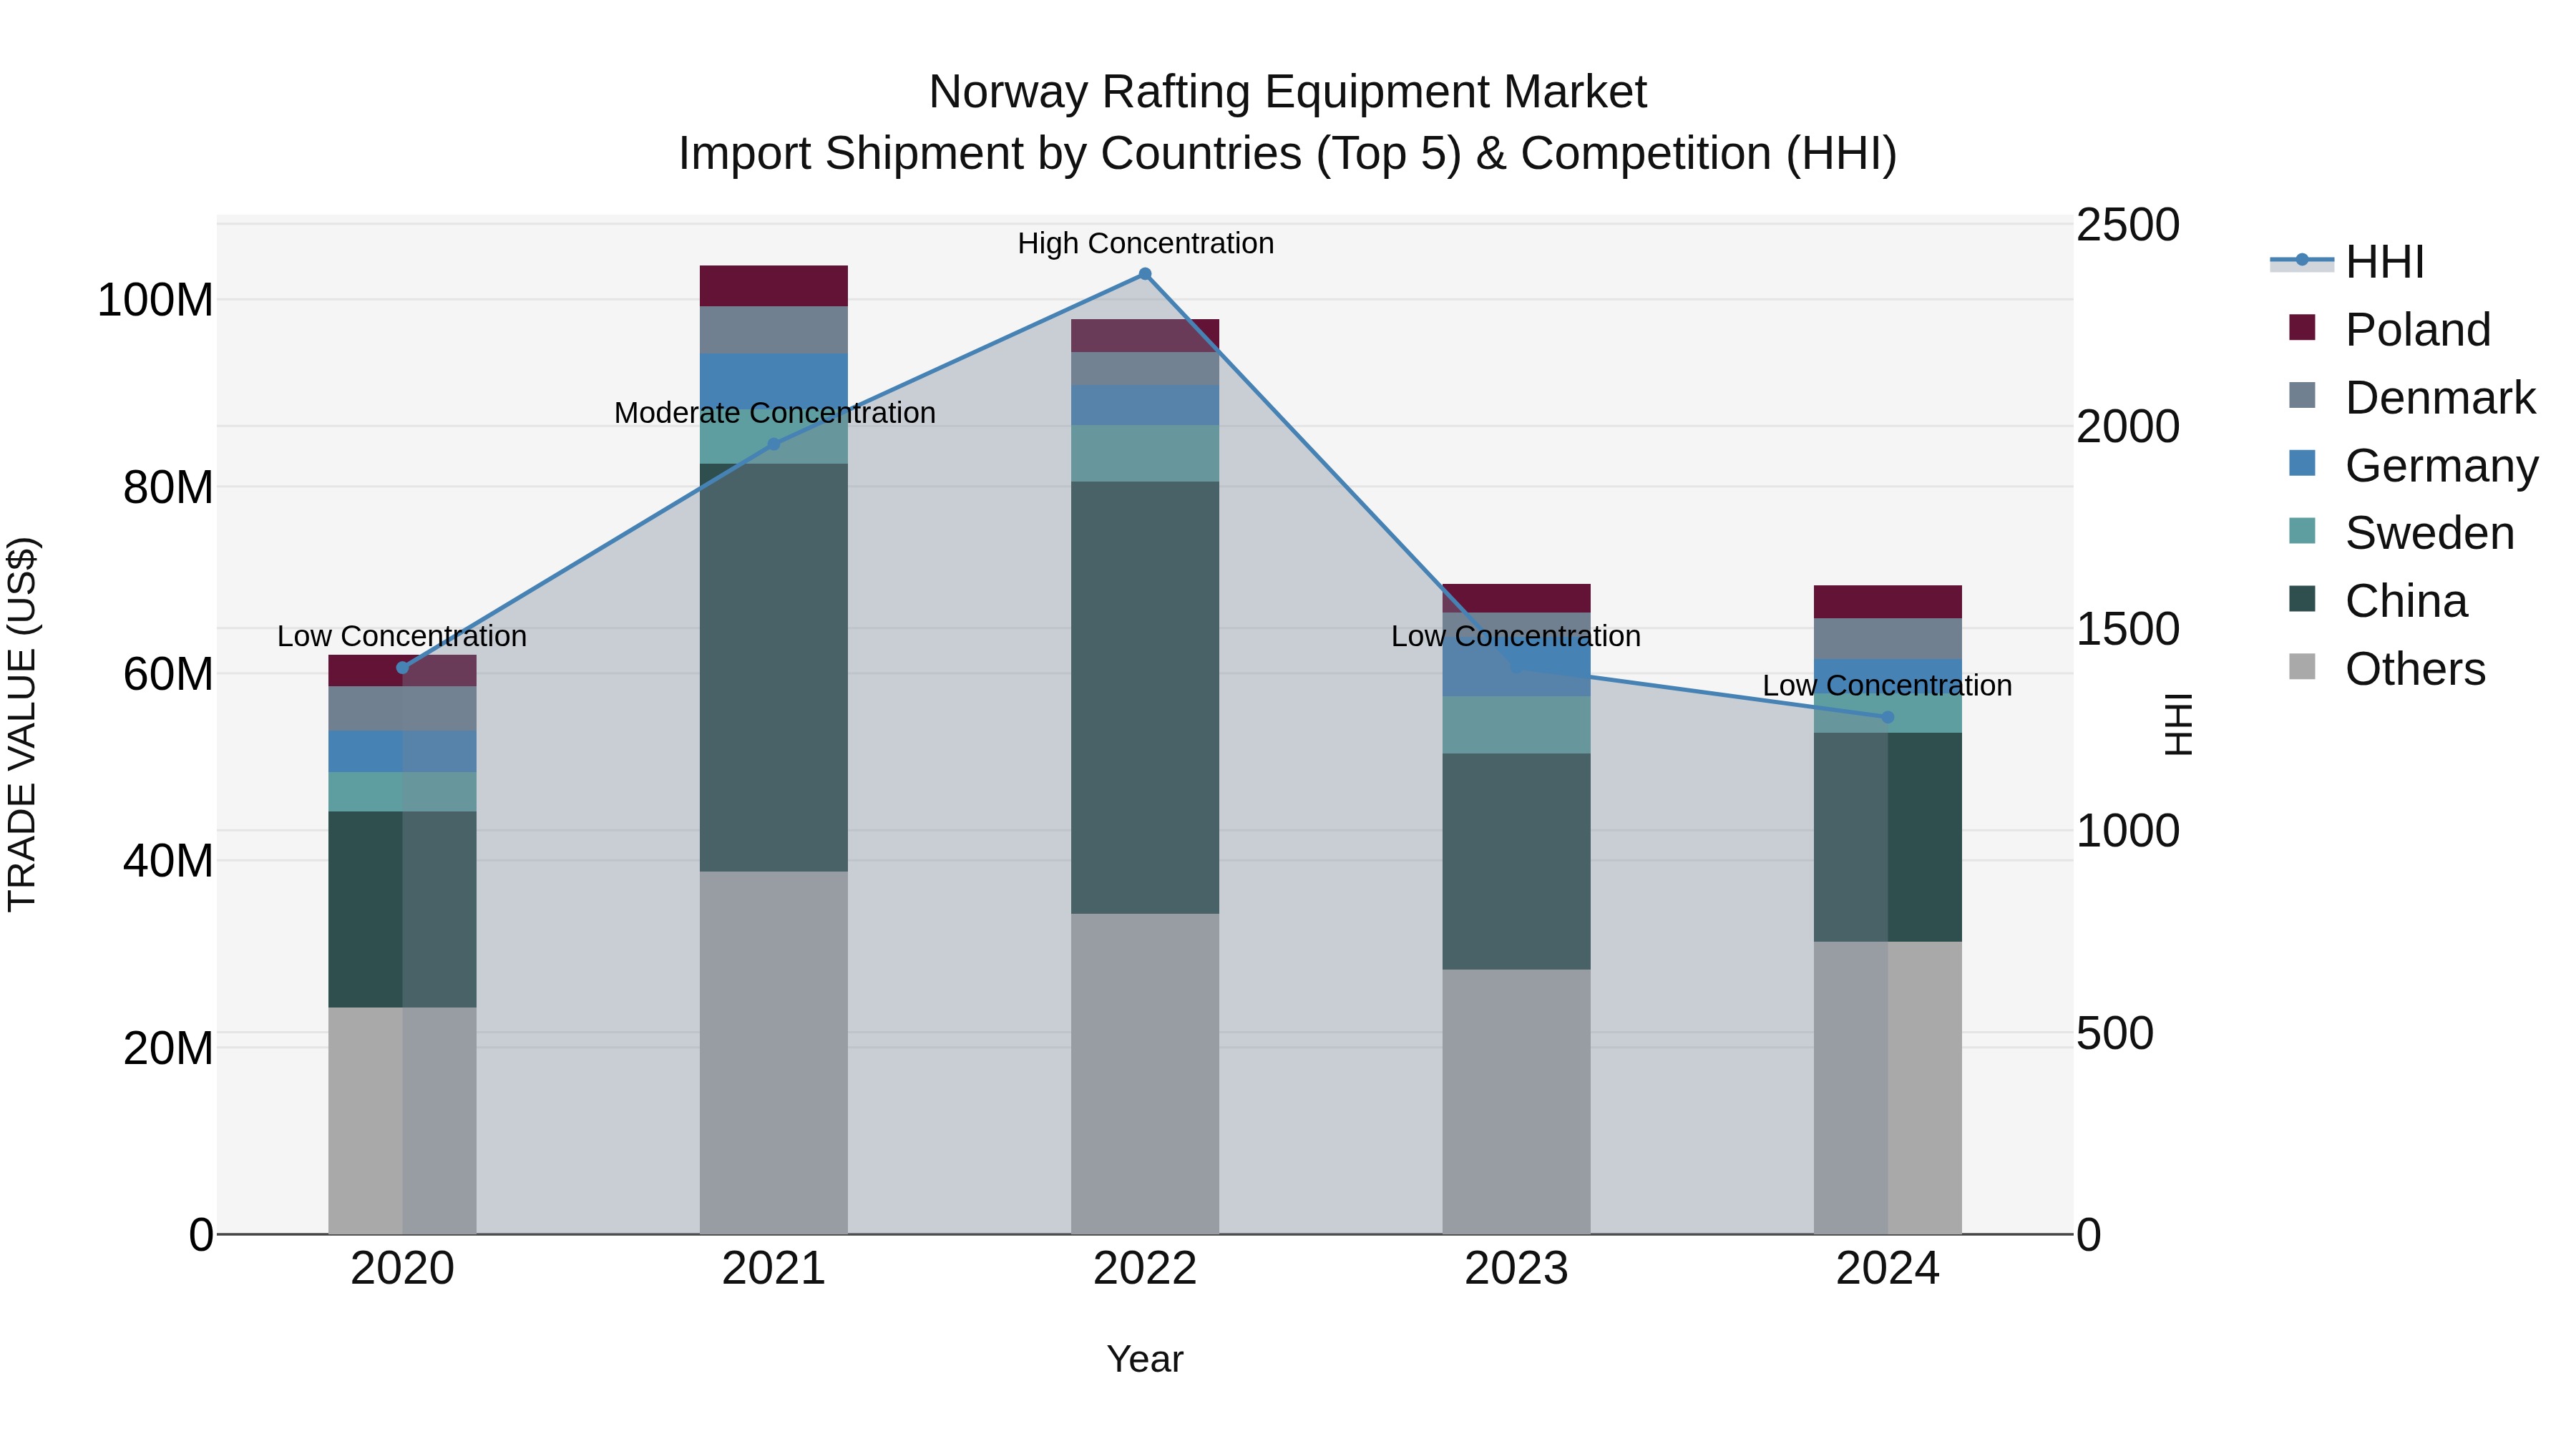
Task: Select the Others segment in the 2024 bar
Action: 1888,1088
